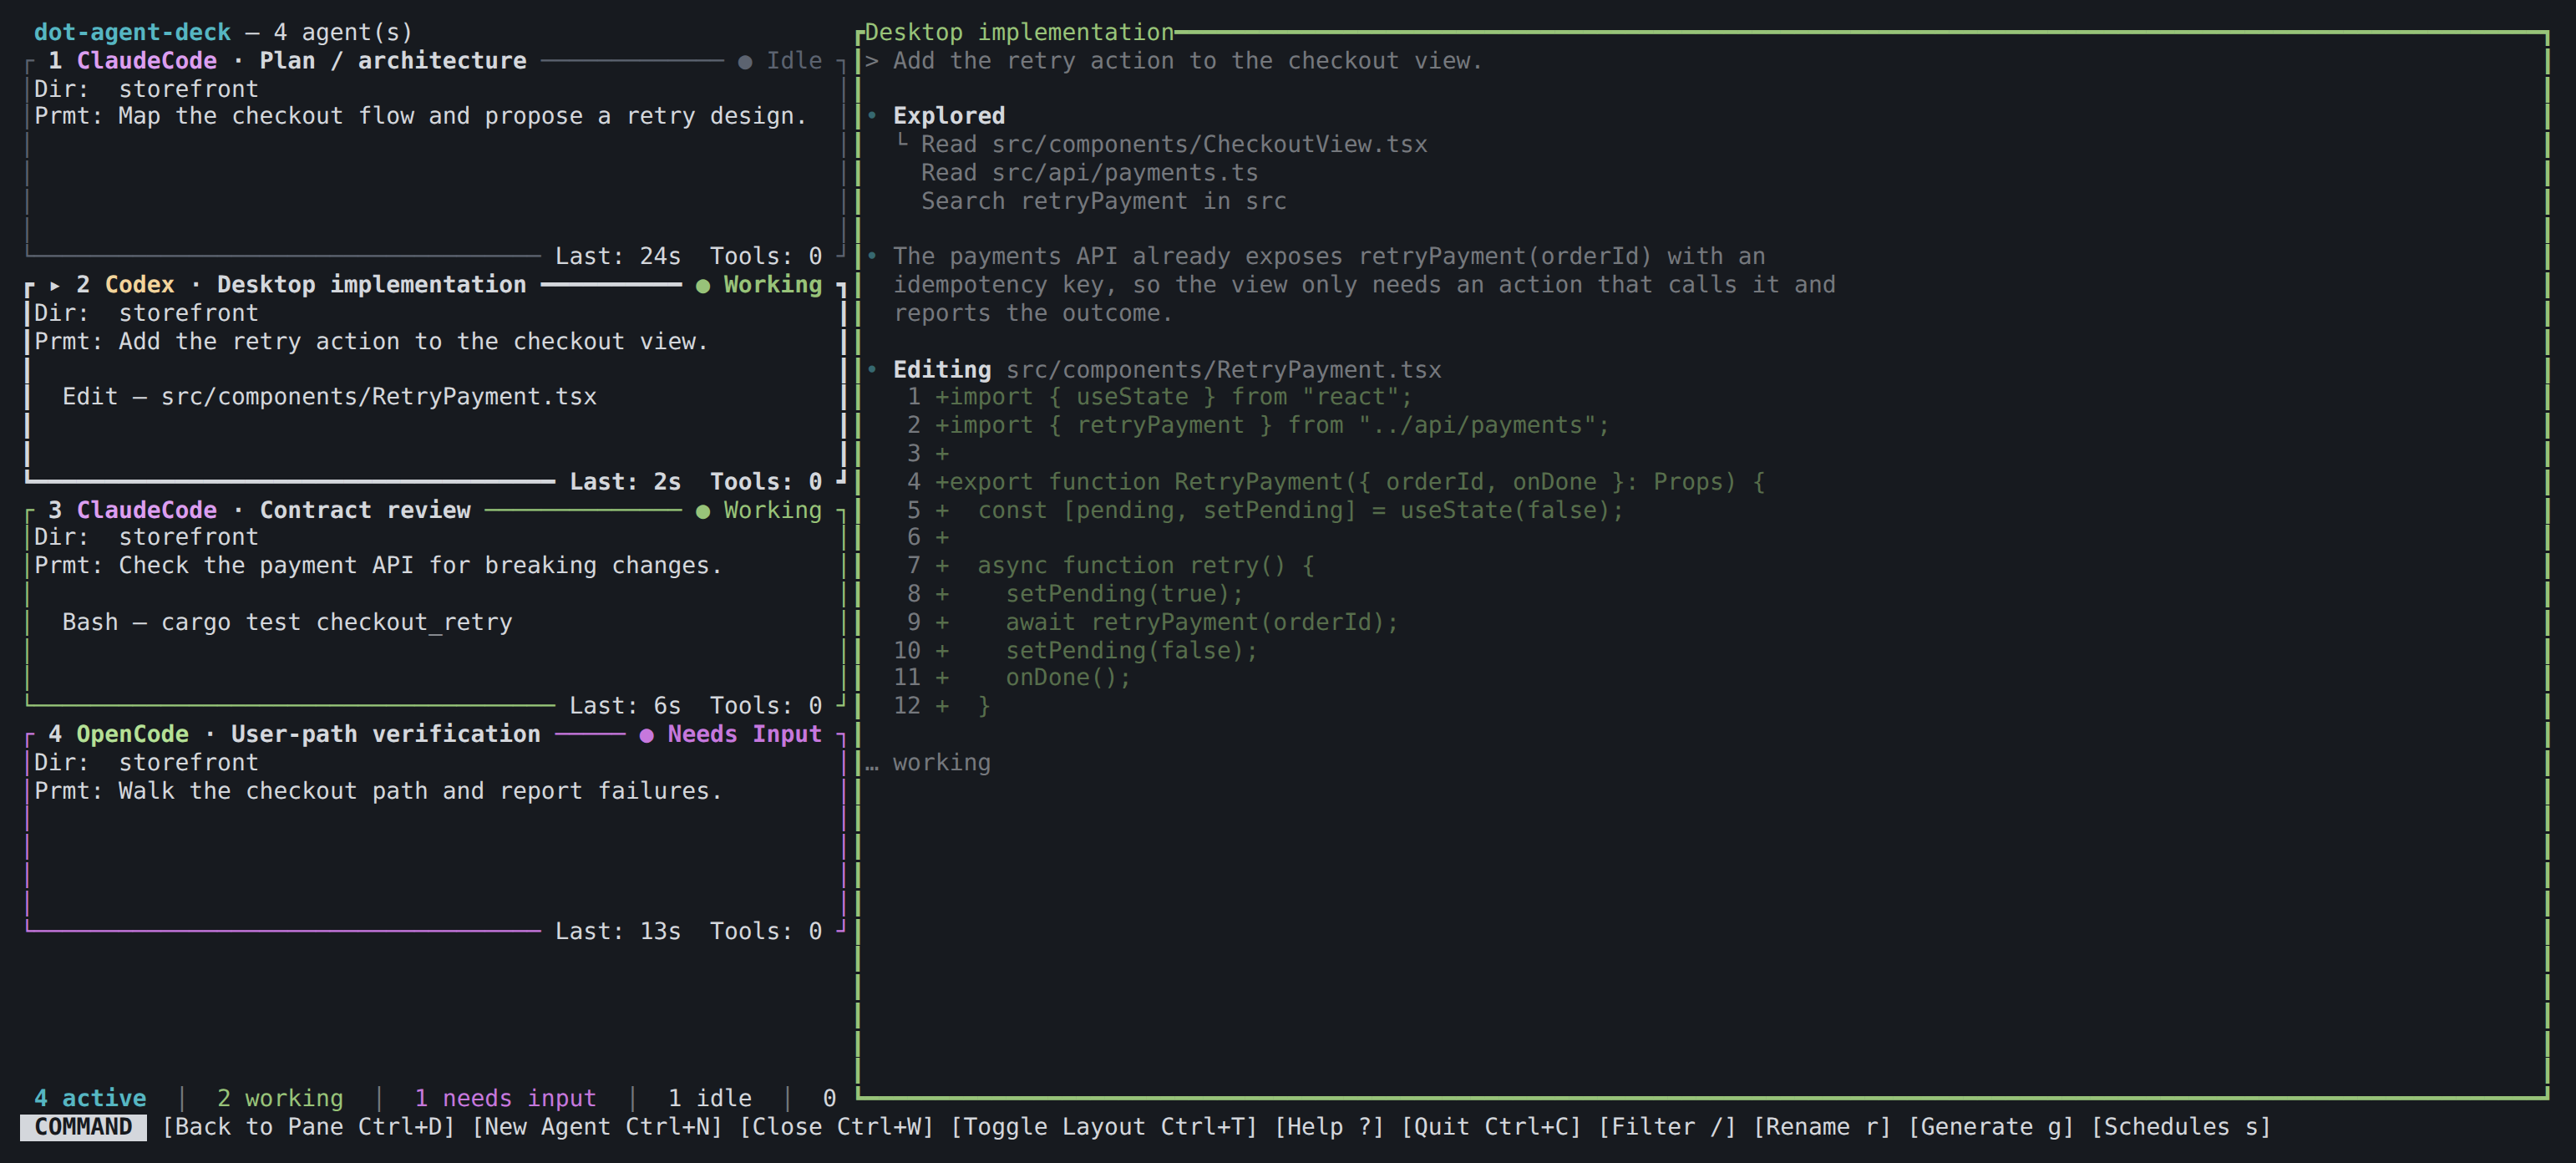Click the 'Explored' heading in the pane
This screenshot has width=2576, height=1163.
click(x=949, y=116)
